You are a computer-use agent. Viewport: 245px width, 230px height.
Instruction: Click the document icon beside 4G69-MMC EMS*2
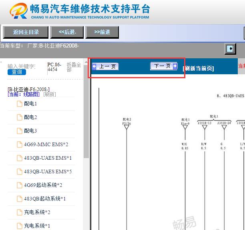(20, 145)
